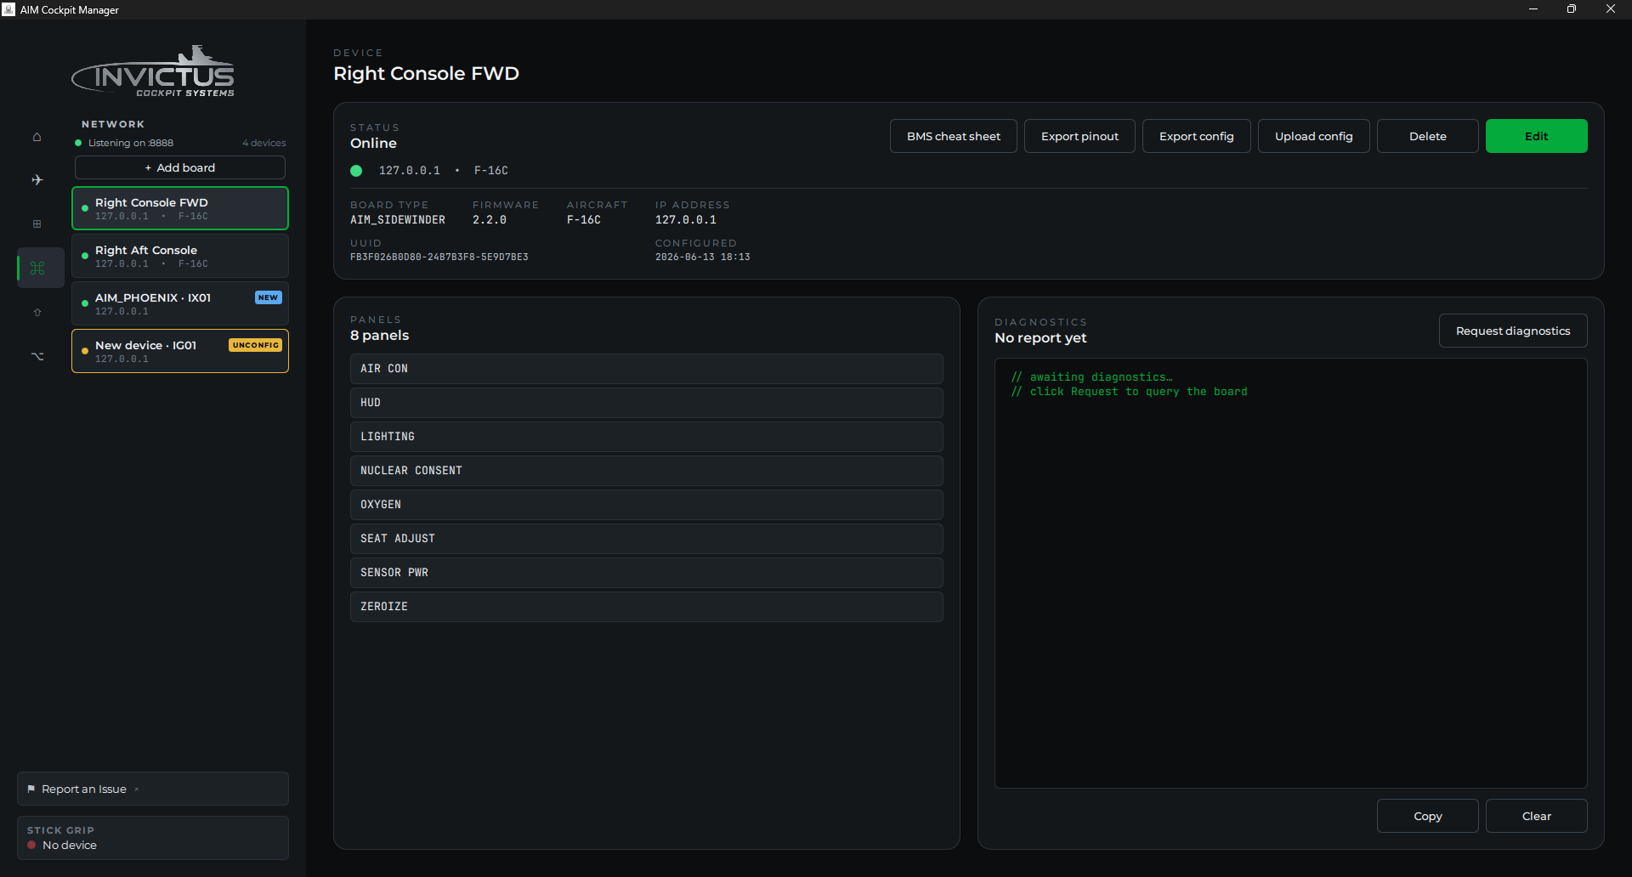Screen dimensions: 1632x877
Task: Restore down the application window
Action: (1572, 9)
